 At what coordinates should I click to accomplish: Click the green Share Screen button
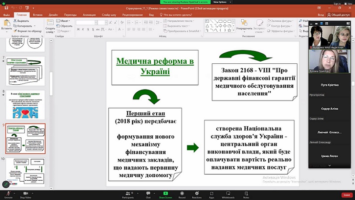165,195
